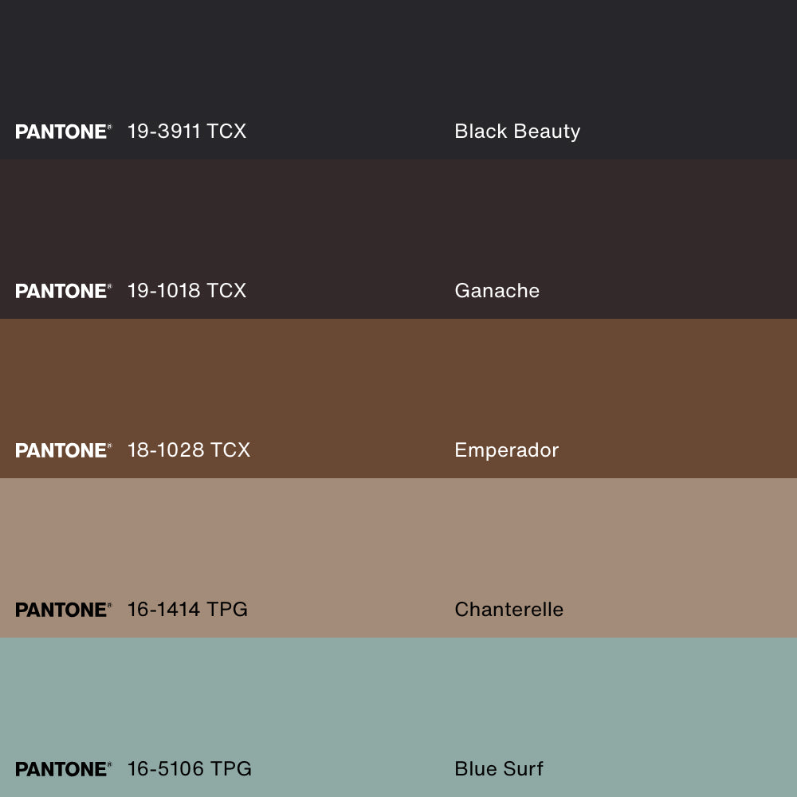Click the color code 19-1018 TCX

(186, 291)
